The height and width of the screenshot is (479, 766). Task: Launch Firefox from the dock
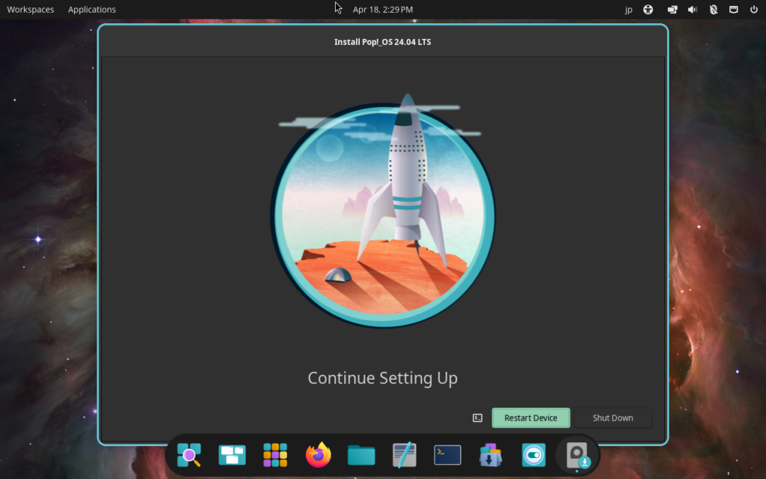click(x=318, y=454)
